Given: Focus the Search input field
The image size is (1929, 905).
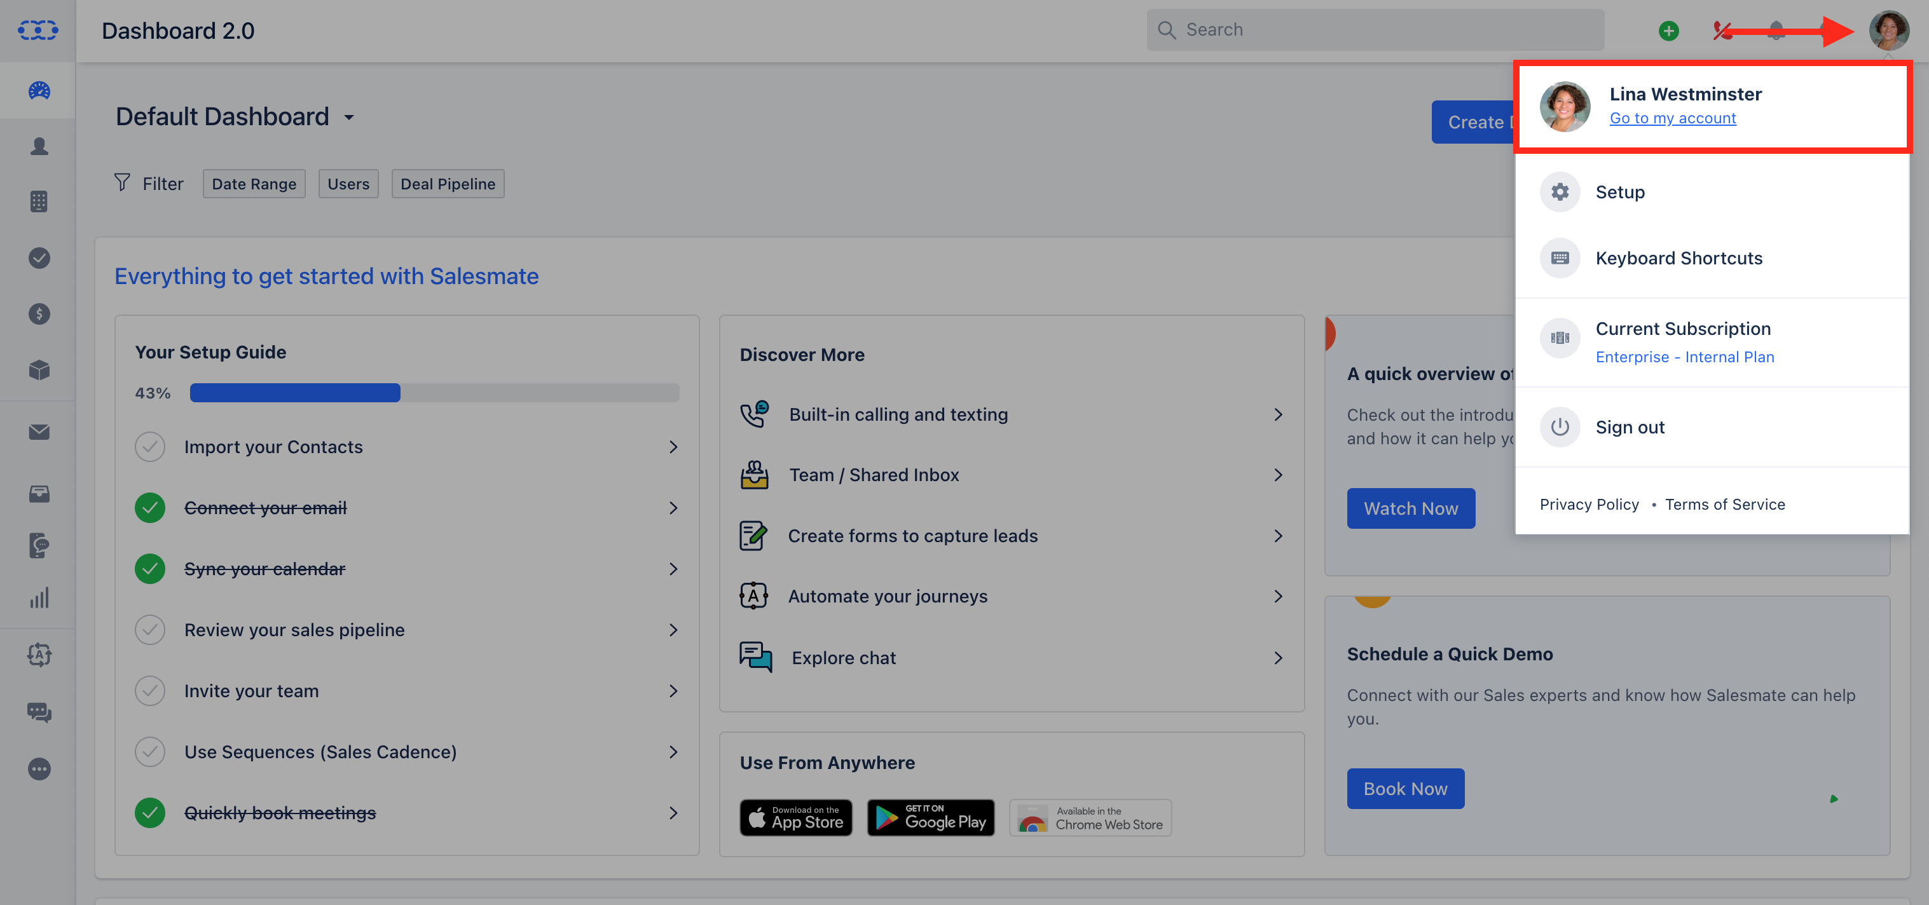Looking at the screenshot, I should click(1375, 30).
